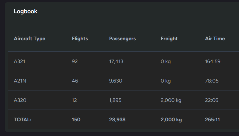Click the A320 air time 22:06

(212, 100)
